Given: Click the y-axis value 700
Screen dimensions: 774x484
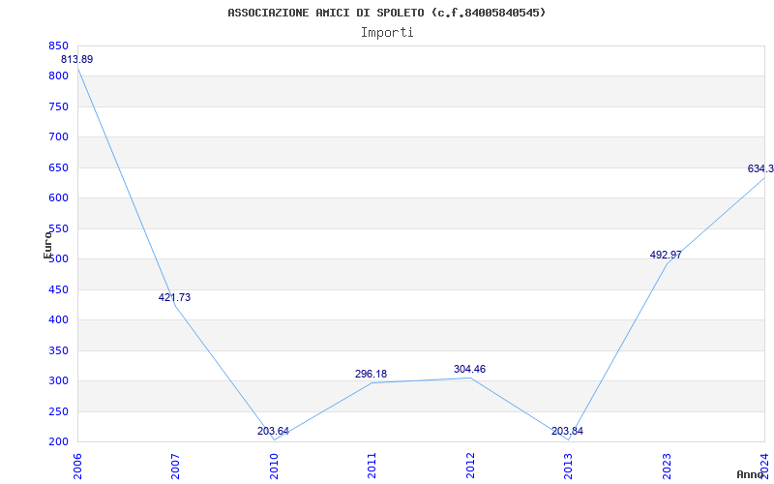Looking at the screenshot, I should 58,137.
